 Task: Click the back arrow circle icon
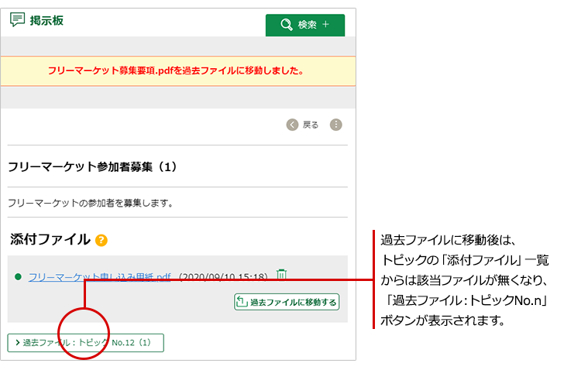pyautogui.click(x=291, y=125)
